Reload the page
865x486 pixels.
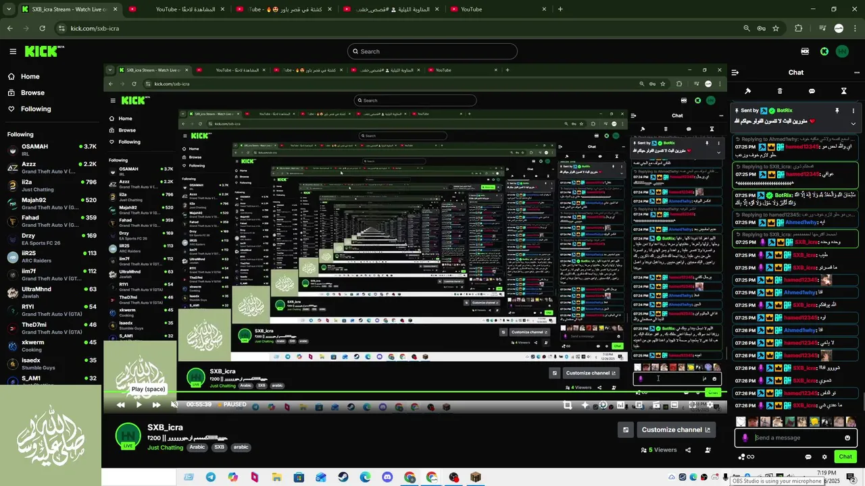pyautogui.click(x=42, y=28)
